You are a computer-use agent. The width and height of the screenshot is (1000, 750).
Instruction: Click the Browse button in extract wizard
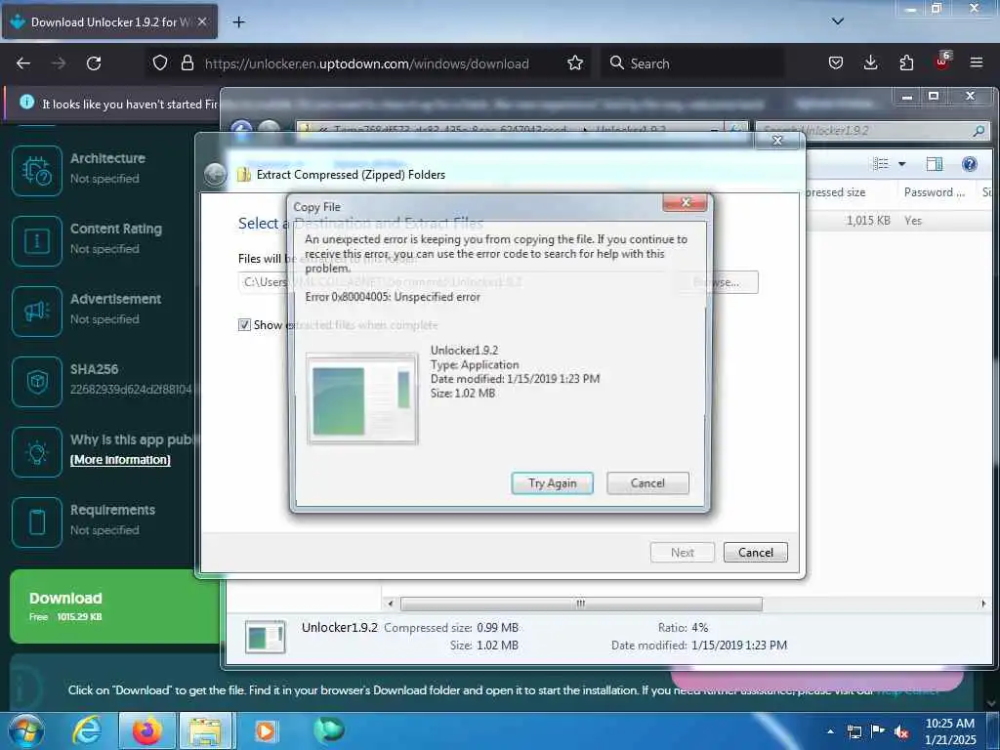coord(725,282)
